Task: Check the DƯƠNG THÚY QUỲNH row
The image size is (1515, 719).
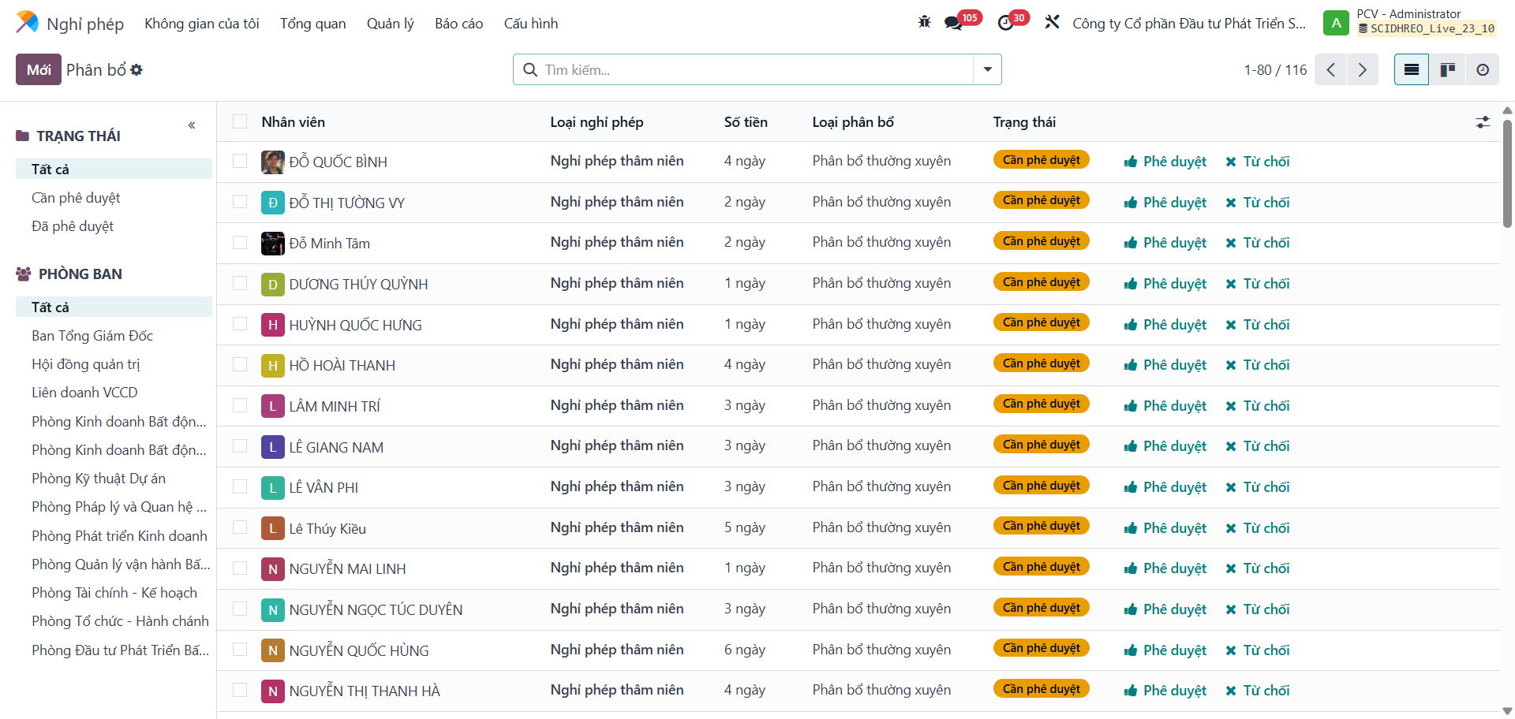Action: pyautogui.click(x=240, y=283)
